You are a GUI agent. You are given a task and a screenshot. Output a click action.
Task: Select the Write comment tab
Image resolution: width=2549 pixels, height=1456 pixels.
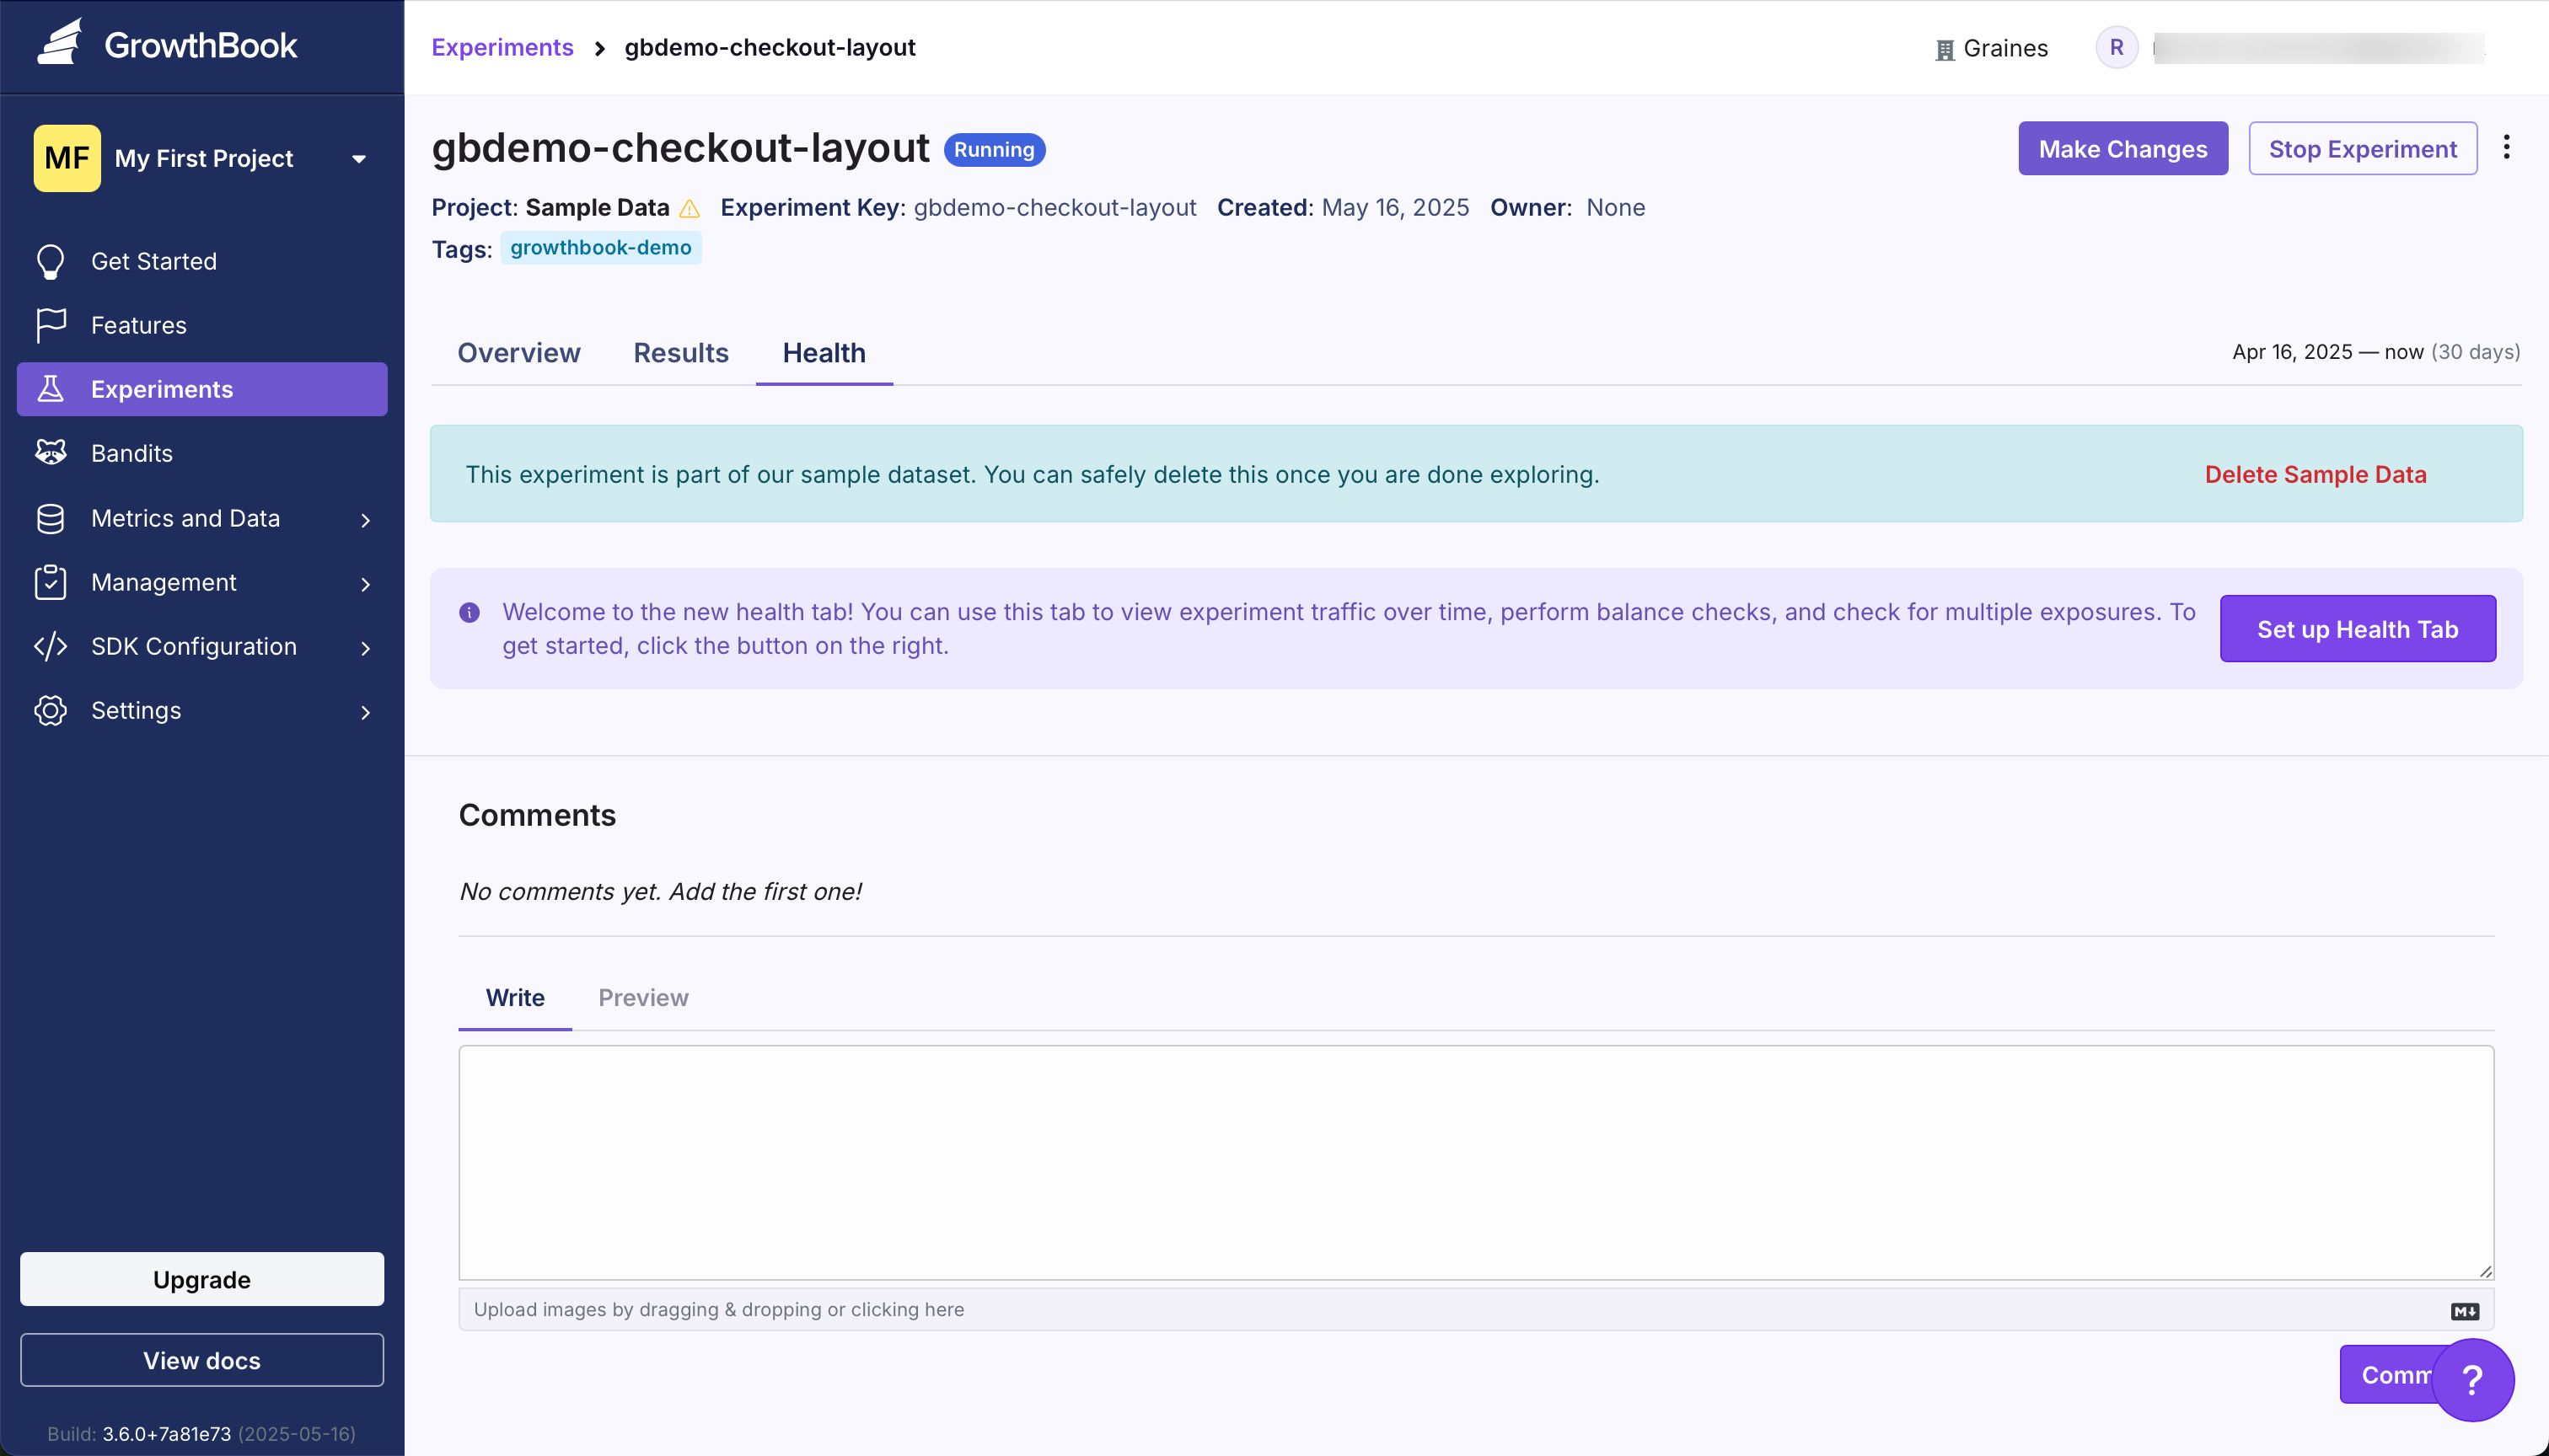[515, 998]
